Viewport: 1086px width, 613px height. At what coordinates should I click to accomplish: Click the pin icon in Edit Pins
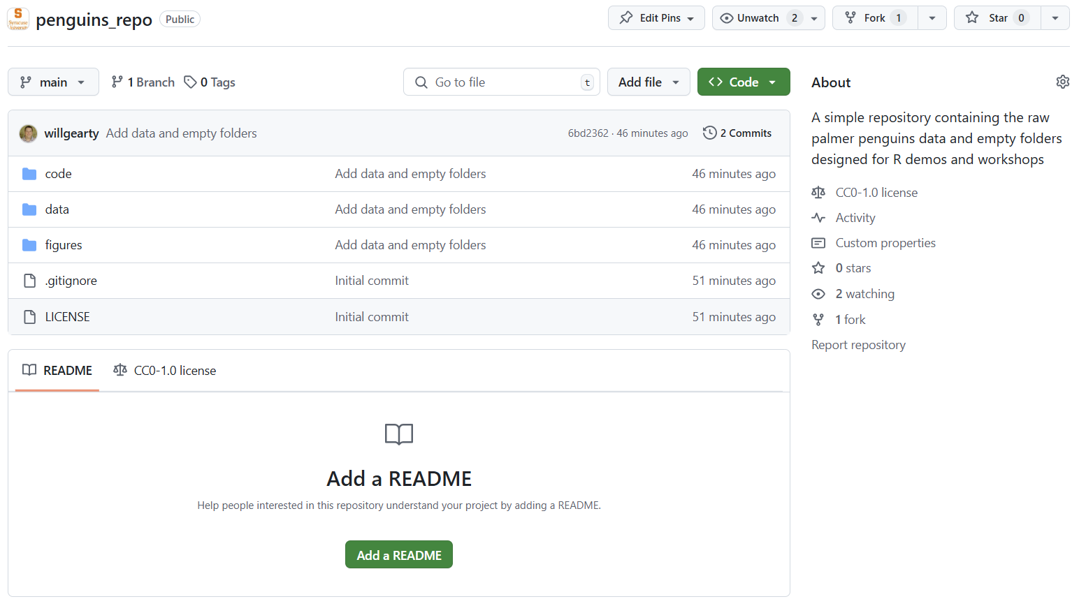626,17
